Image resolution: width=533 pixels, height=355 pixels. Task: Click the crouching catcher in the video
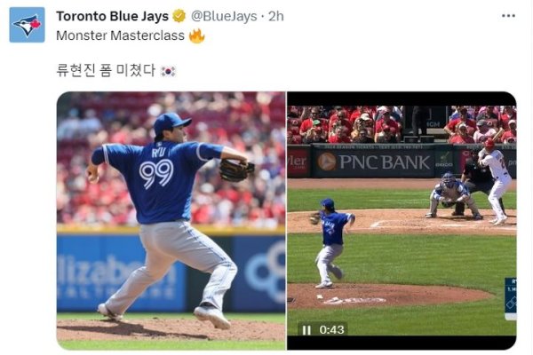(x=452, y=195)
